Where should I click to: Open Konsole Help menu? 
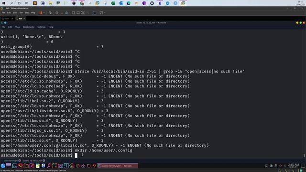tap(51, 27)
